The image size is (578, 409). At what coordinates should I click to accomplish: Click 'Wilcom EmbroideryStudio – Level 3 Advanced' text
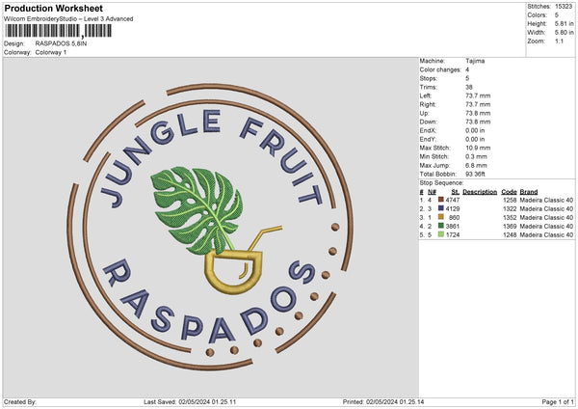point(68,19)
